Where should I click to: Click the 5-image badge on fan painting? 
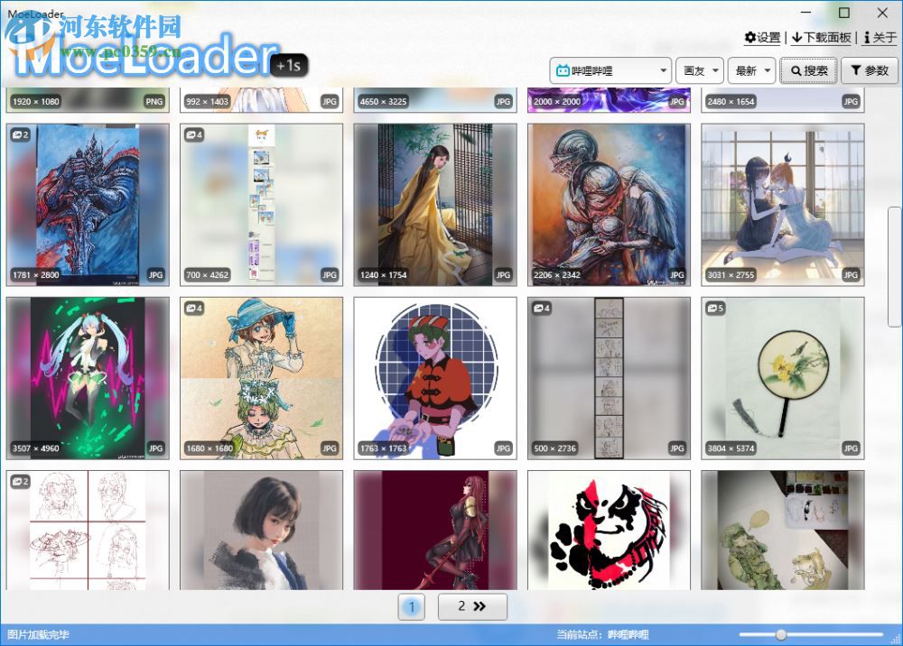pos(715,309)
